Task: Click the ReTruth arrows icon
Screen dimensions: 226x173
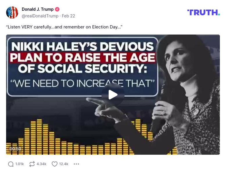Action: (32, 164)
